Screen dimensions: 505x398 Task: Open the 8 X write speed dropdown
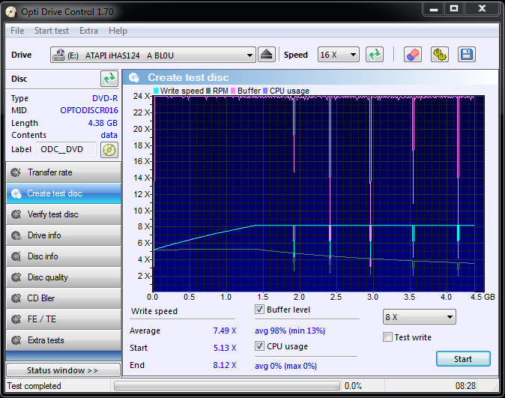click(x=420, y=317)
